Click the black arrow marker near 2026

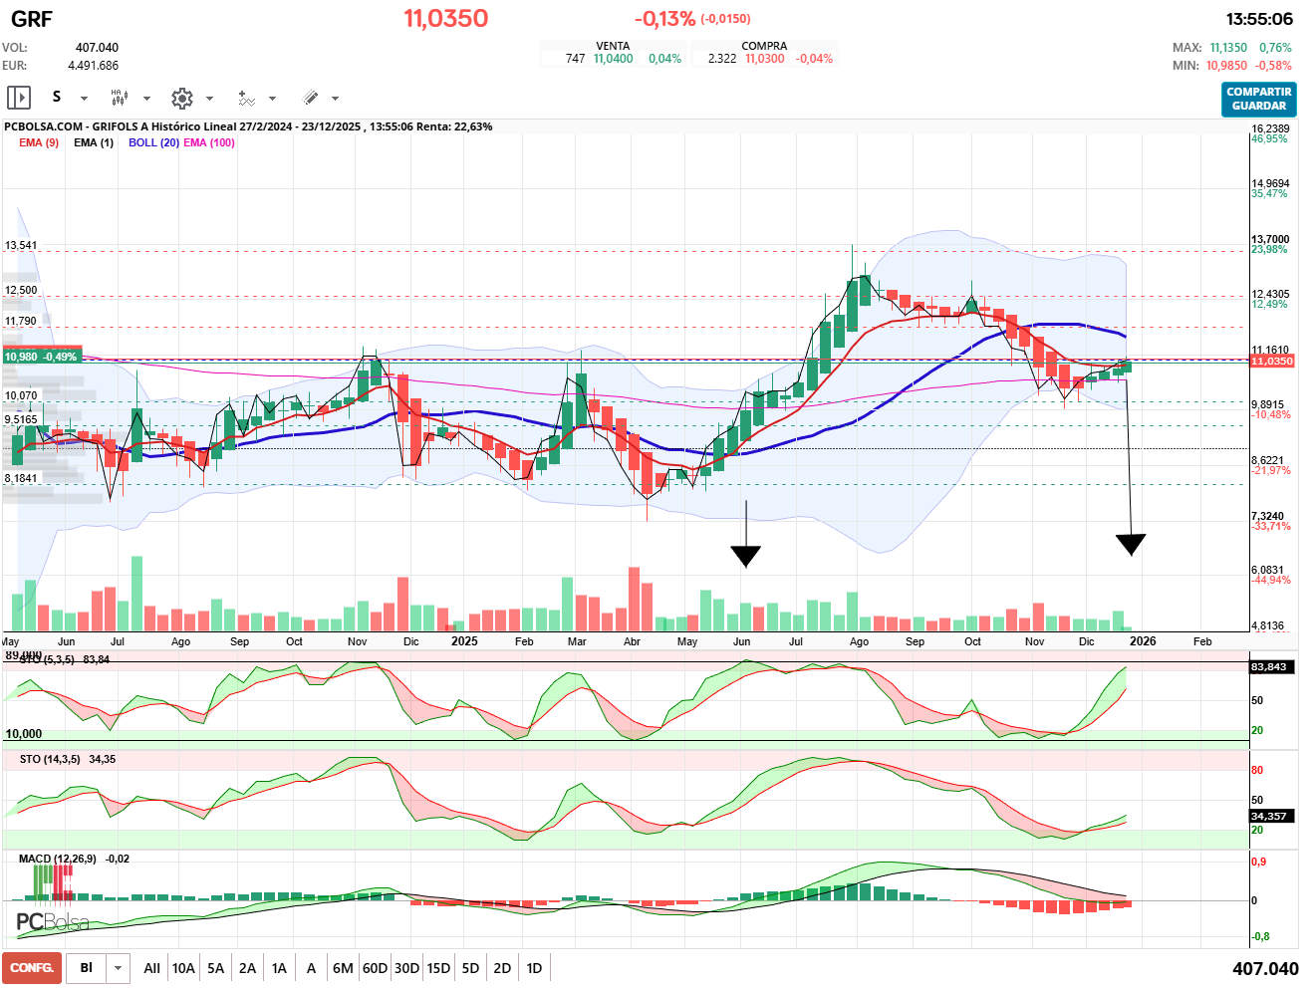point(1130,544)
